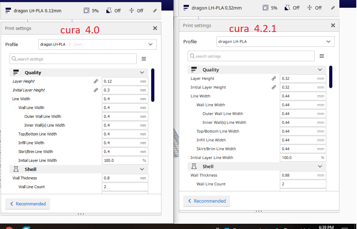Click the Quality section icon in Cura 4.2.1
This screenshot has width=357, height=229.
tap(194, 70)
